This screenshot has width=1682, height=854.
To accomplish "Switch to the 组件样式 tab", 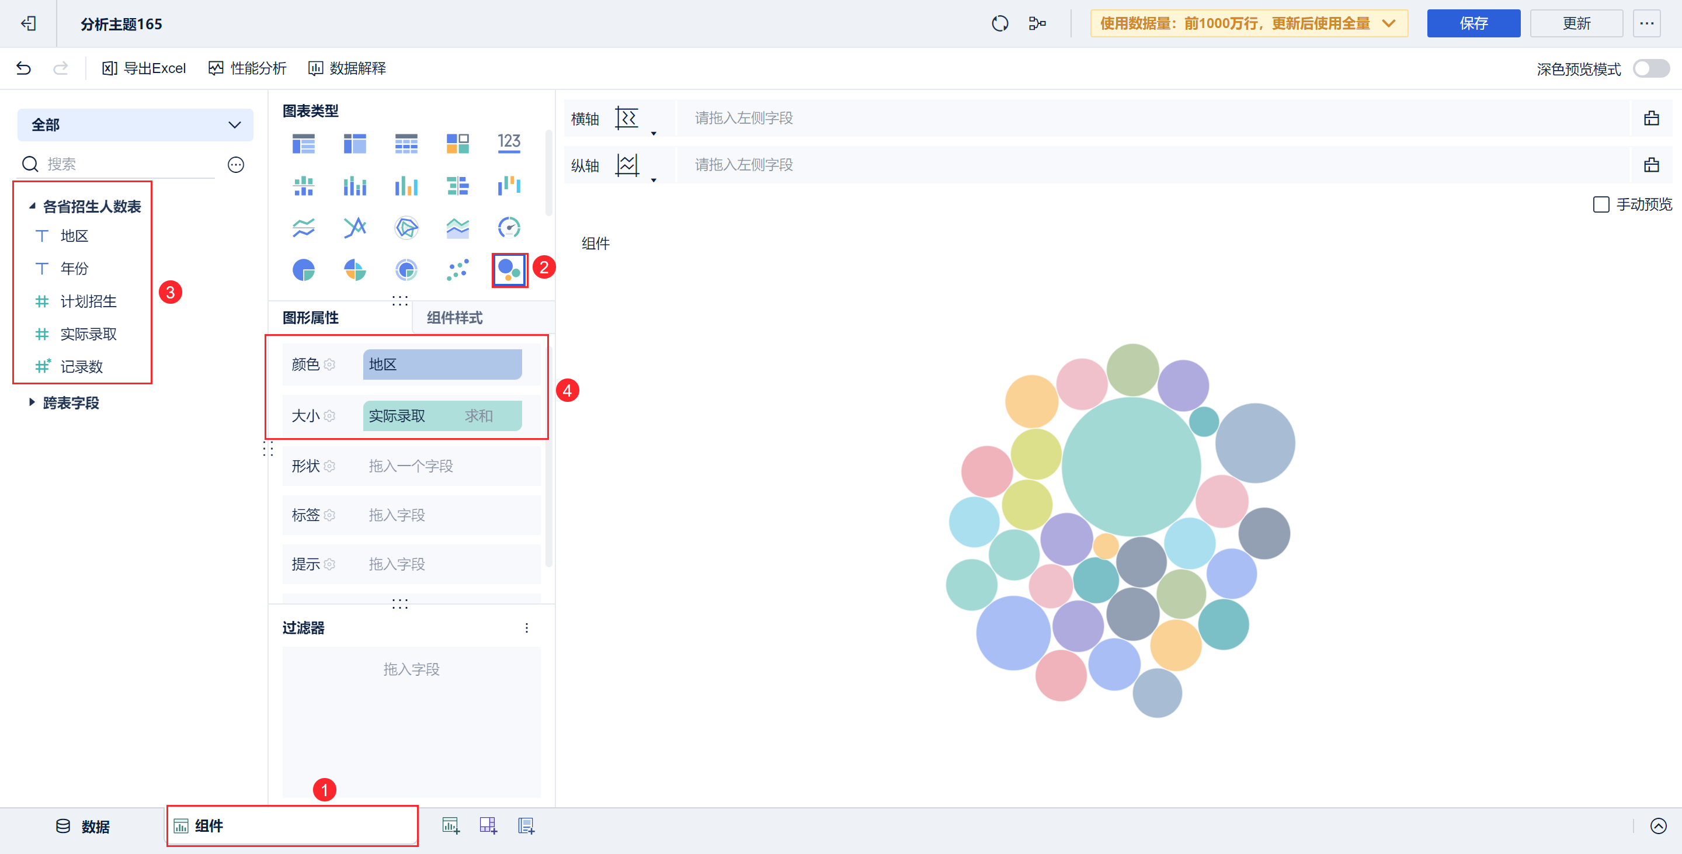I will tap(454, 318).
